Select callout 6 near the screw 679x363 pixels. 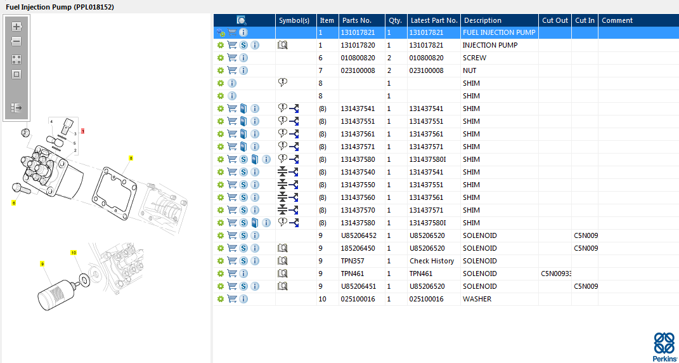(x=13, y=202)
